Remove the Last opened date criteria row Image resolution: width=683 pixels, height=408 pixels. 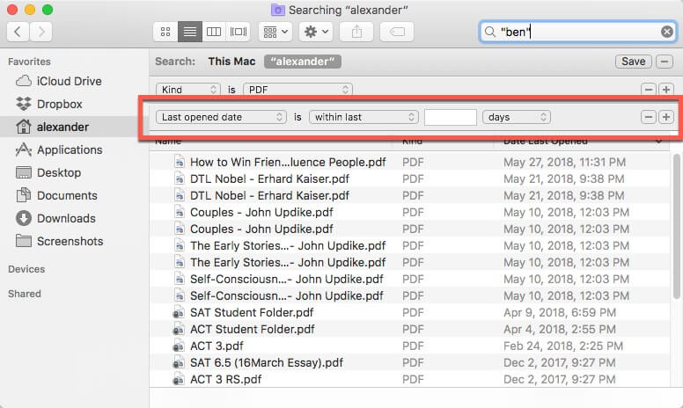[649, 117]
